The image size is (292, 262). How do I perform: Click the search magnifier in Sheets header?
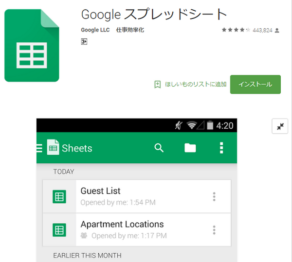(159, 148)
